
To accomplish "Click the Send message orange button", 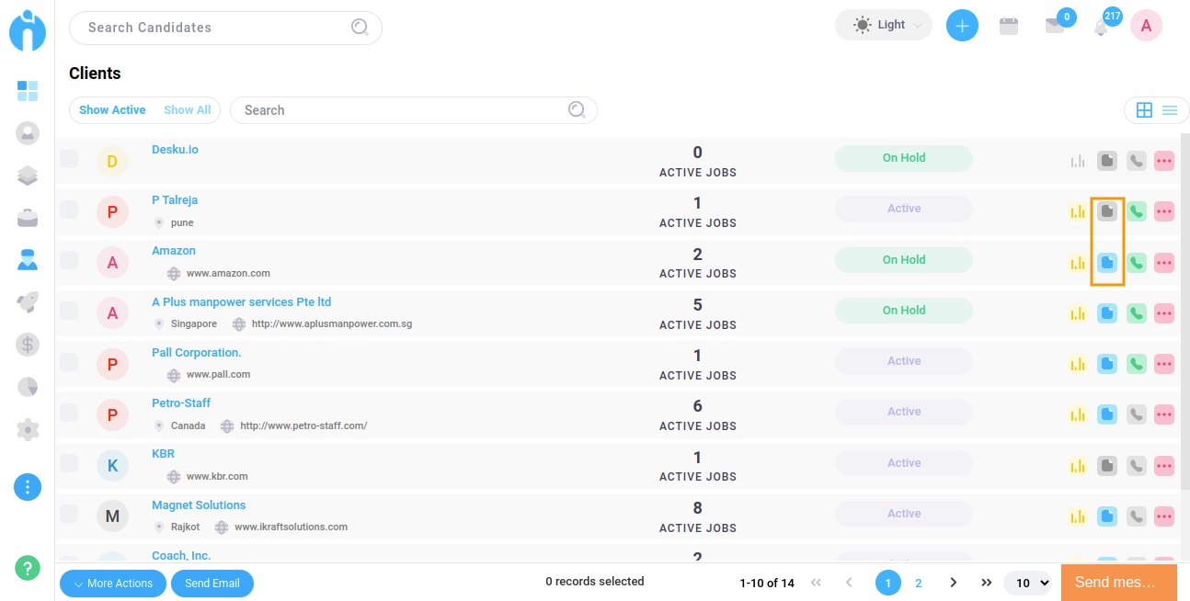I will pos(1119,582).
